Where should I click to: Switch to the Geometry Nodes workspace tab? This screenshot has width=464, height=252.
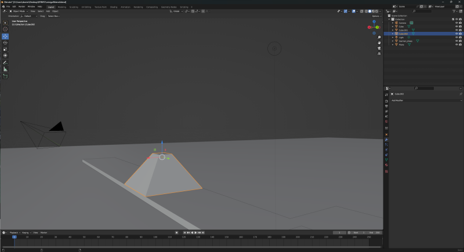click(169, 7)
